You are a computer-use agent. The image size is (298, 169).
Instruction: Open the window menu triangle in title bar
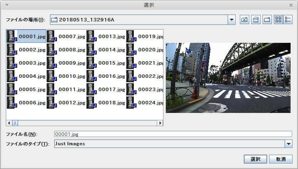click(x=7, y=5)
